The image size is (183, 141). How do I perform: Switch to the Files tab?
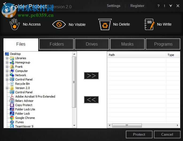(21, 44)
